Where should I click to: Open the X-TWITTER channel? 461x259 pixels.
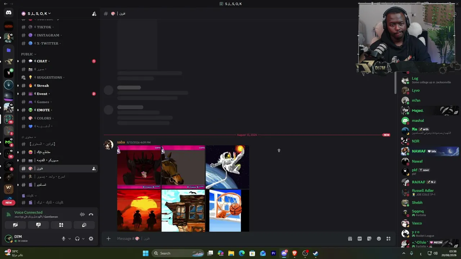tap(58, 44)
